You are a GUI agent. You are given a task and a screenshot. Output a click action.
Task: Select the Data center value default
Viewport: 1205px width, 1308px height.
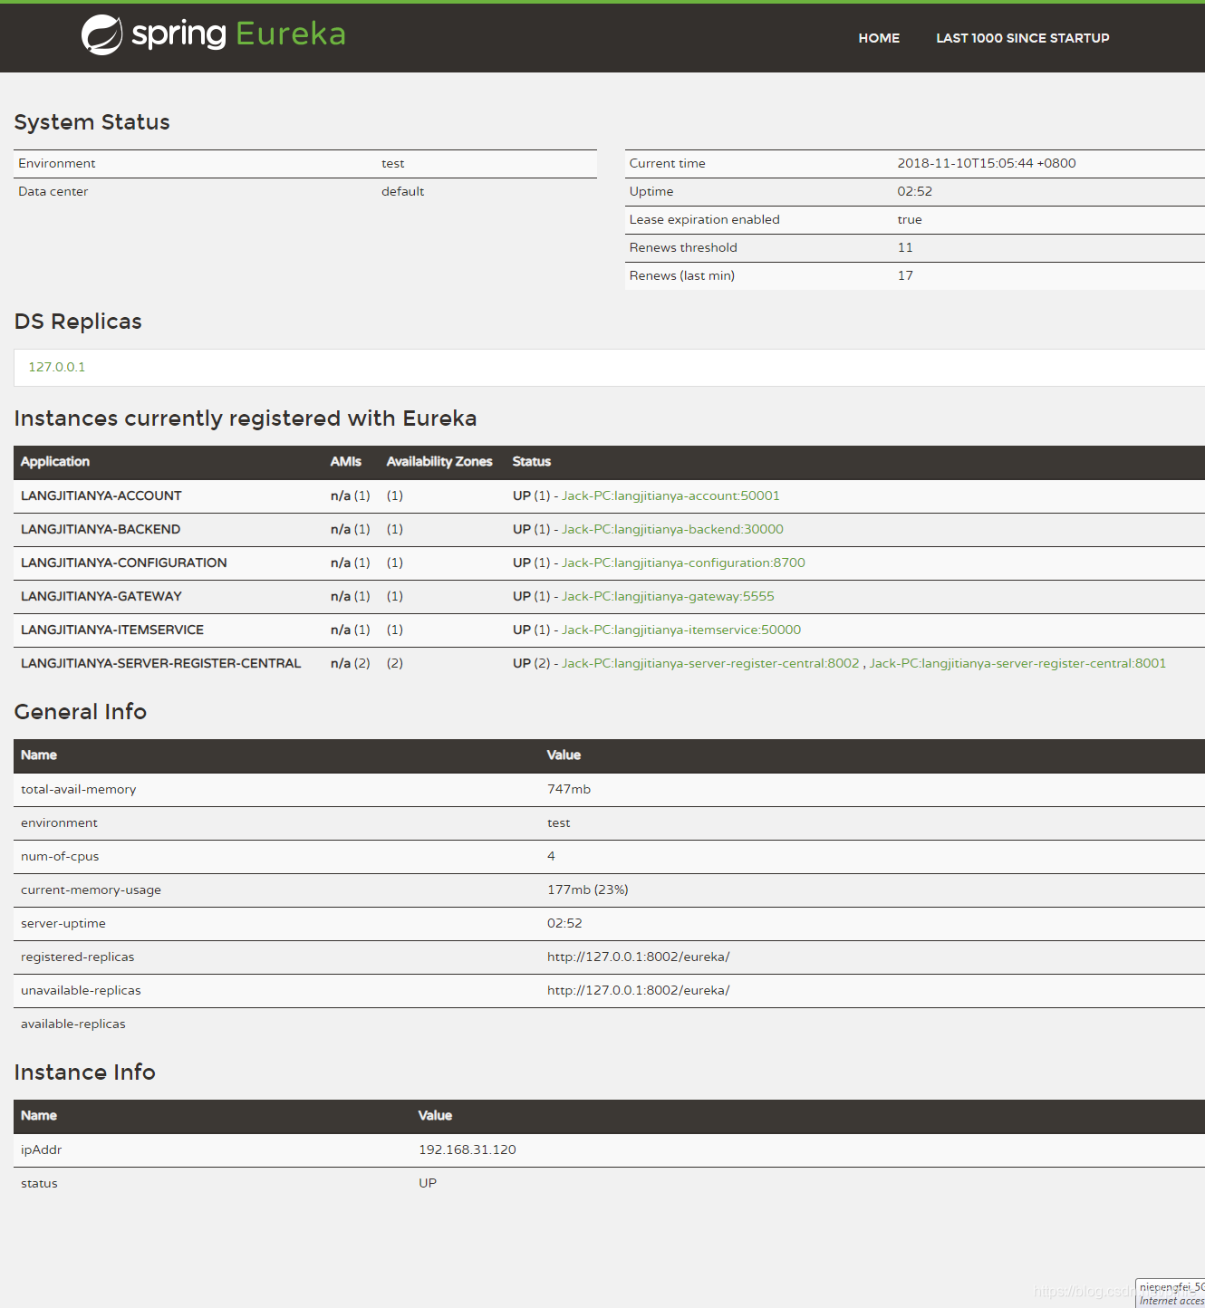(403, 191)
